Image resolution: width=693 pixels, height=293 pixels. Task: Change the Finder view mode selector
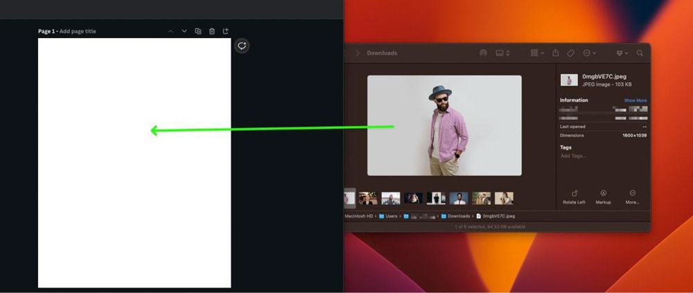(502, 53)
